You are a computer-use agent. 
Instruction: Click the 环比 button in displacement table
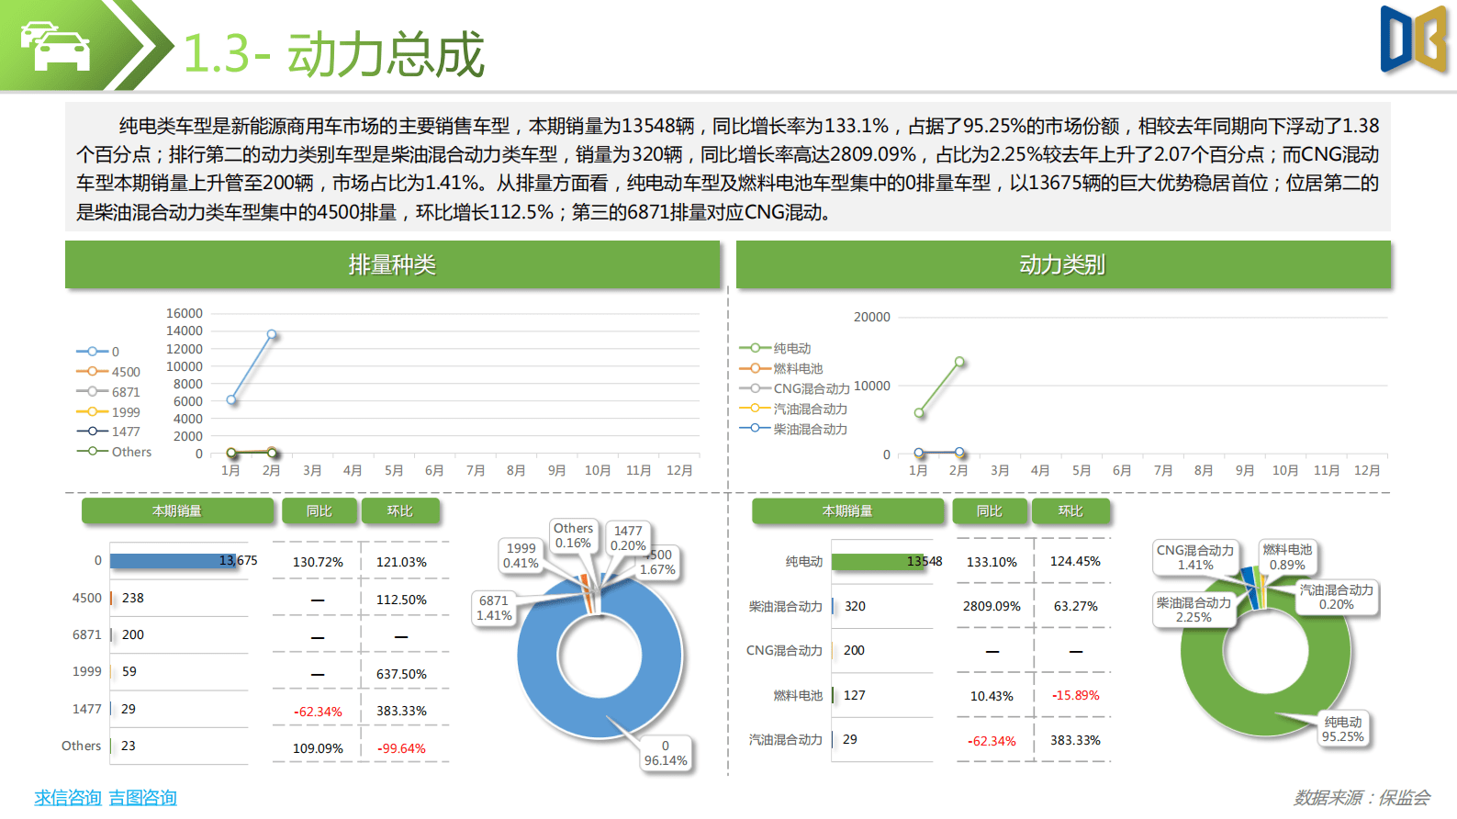tap(400, 510)
